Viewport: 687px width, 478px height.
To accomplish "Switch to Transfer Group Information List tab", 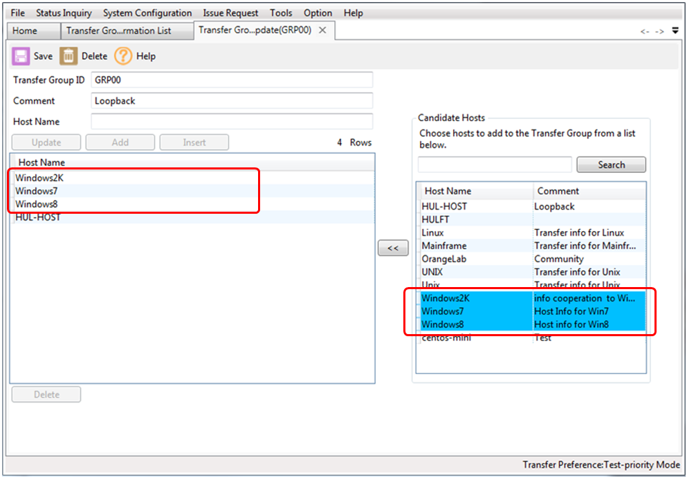I will 118,30.
